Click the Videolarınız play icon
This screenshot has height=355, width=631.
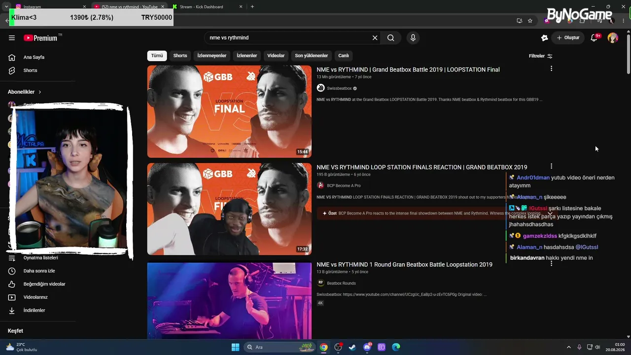12,297
